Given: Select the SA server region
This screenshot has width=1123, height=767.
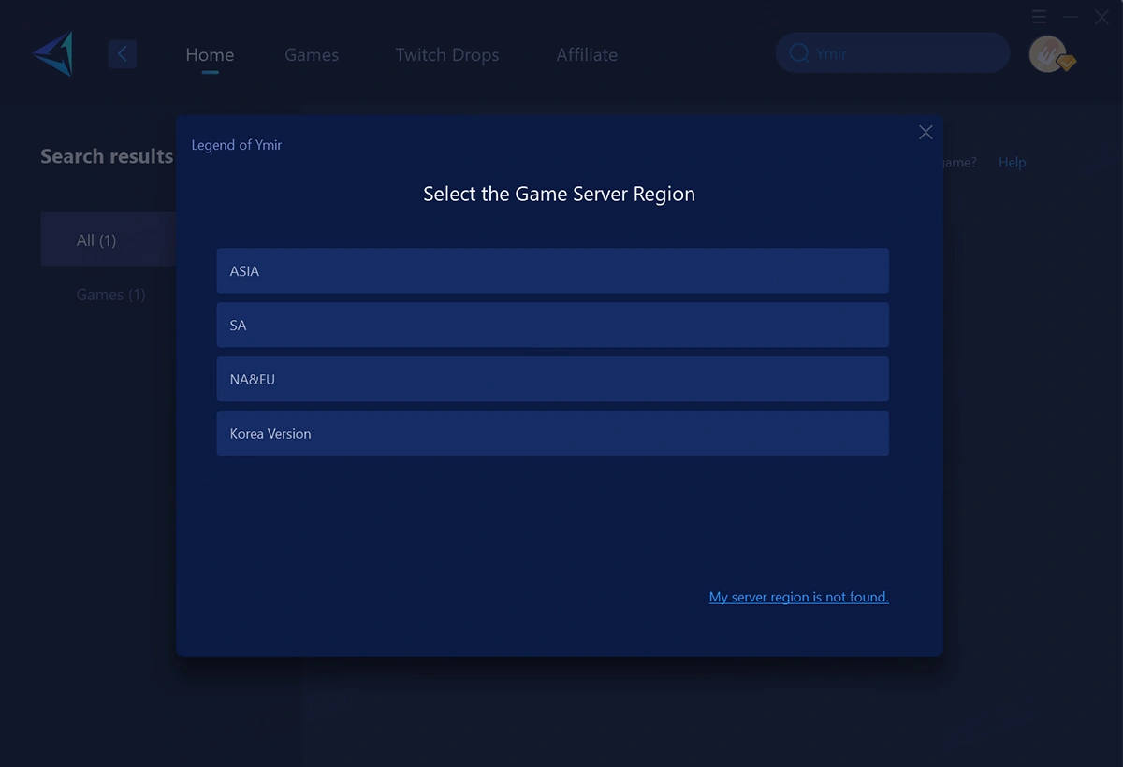Looking at the screenshot, I should [x=552, y=325].
